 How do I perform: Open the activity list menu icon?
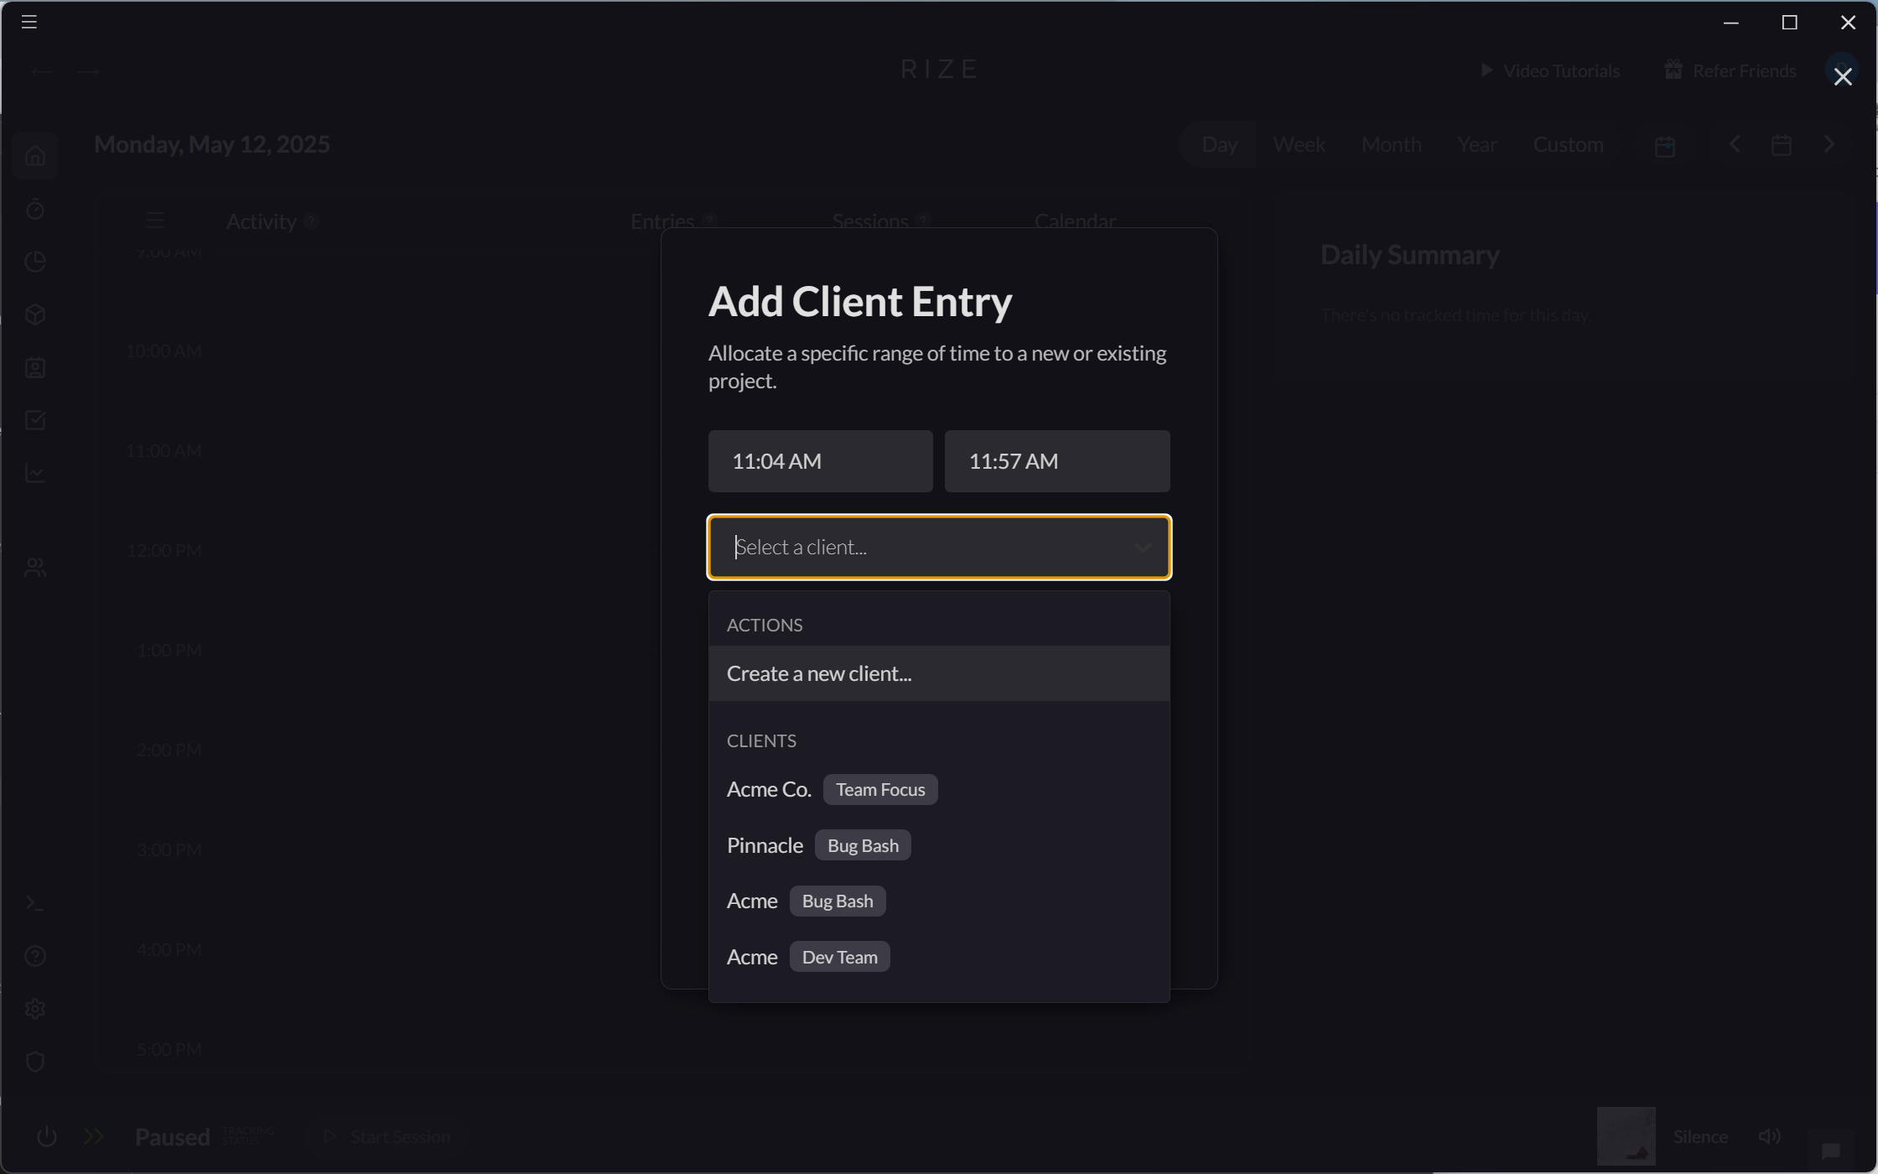pos(154,220)
